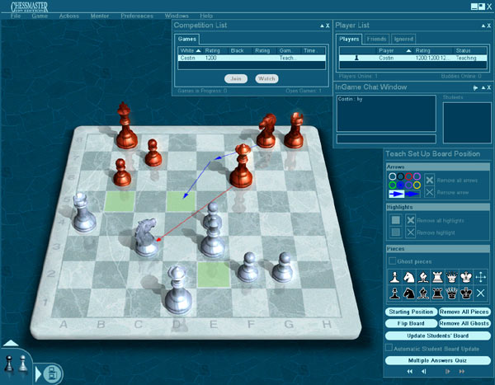This screenshot has width=495, height=385.
Task: Select the white queen piece in Pieces panel
Action: pyautogui.click(x=452, y=277)
